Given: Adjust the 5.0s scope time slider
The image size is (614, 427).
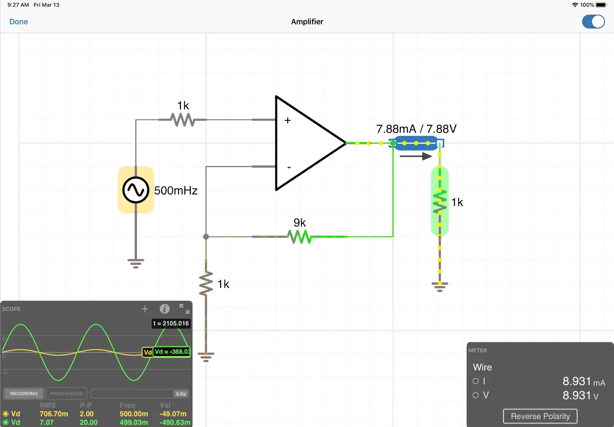Looking at the screenshot, I should pyautogui.click(x=139, y=393).
